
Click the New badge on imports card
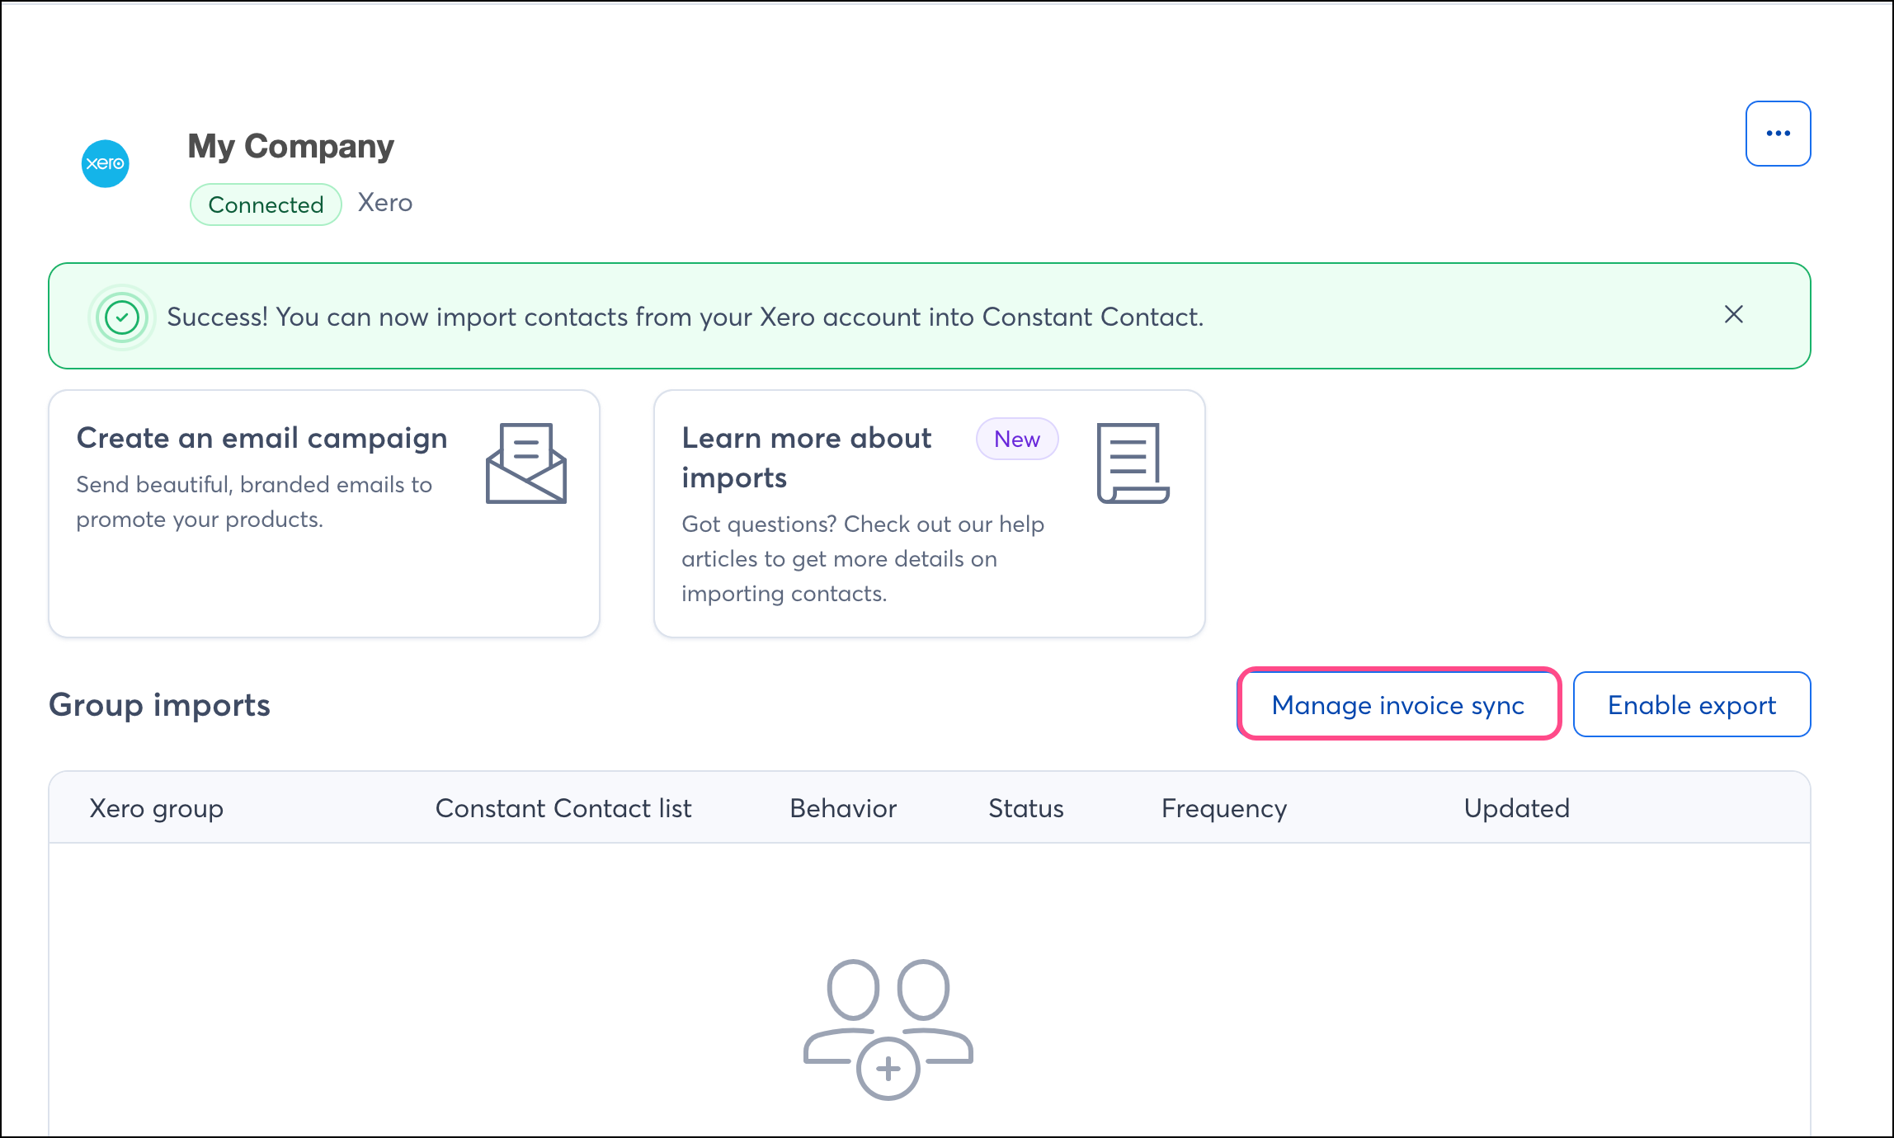1017,439
